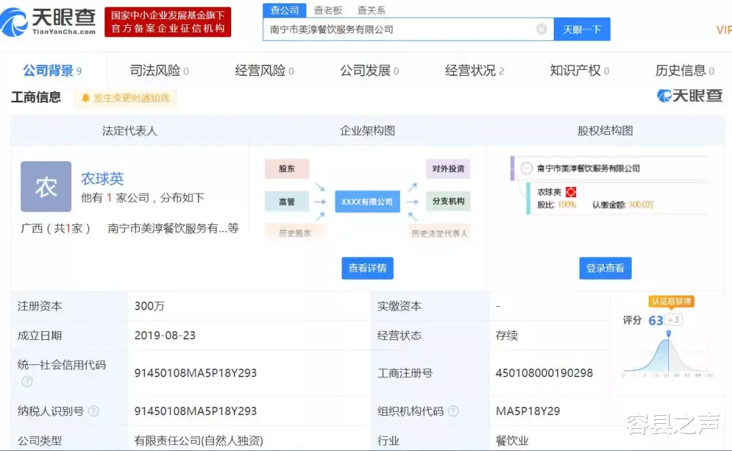Select the 高管 block in enterprise diagram
Screen dimensions: 732x451
pos(286,201)
